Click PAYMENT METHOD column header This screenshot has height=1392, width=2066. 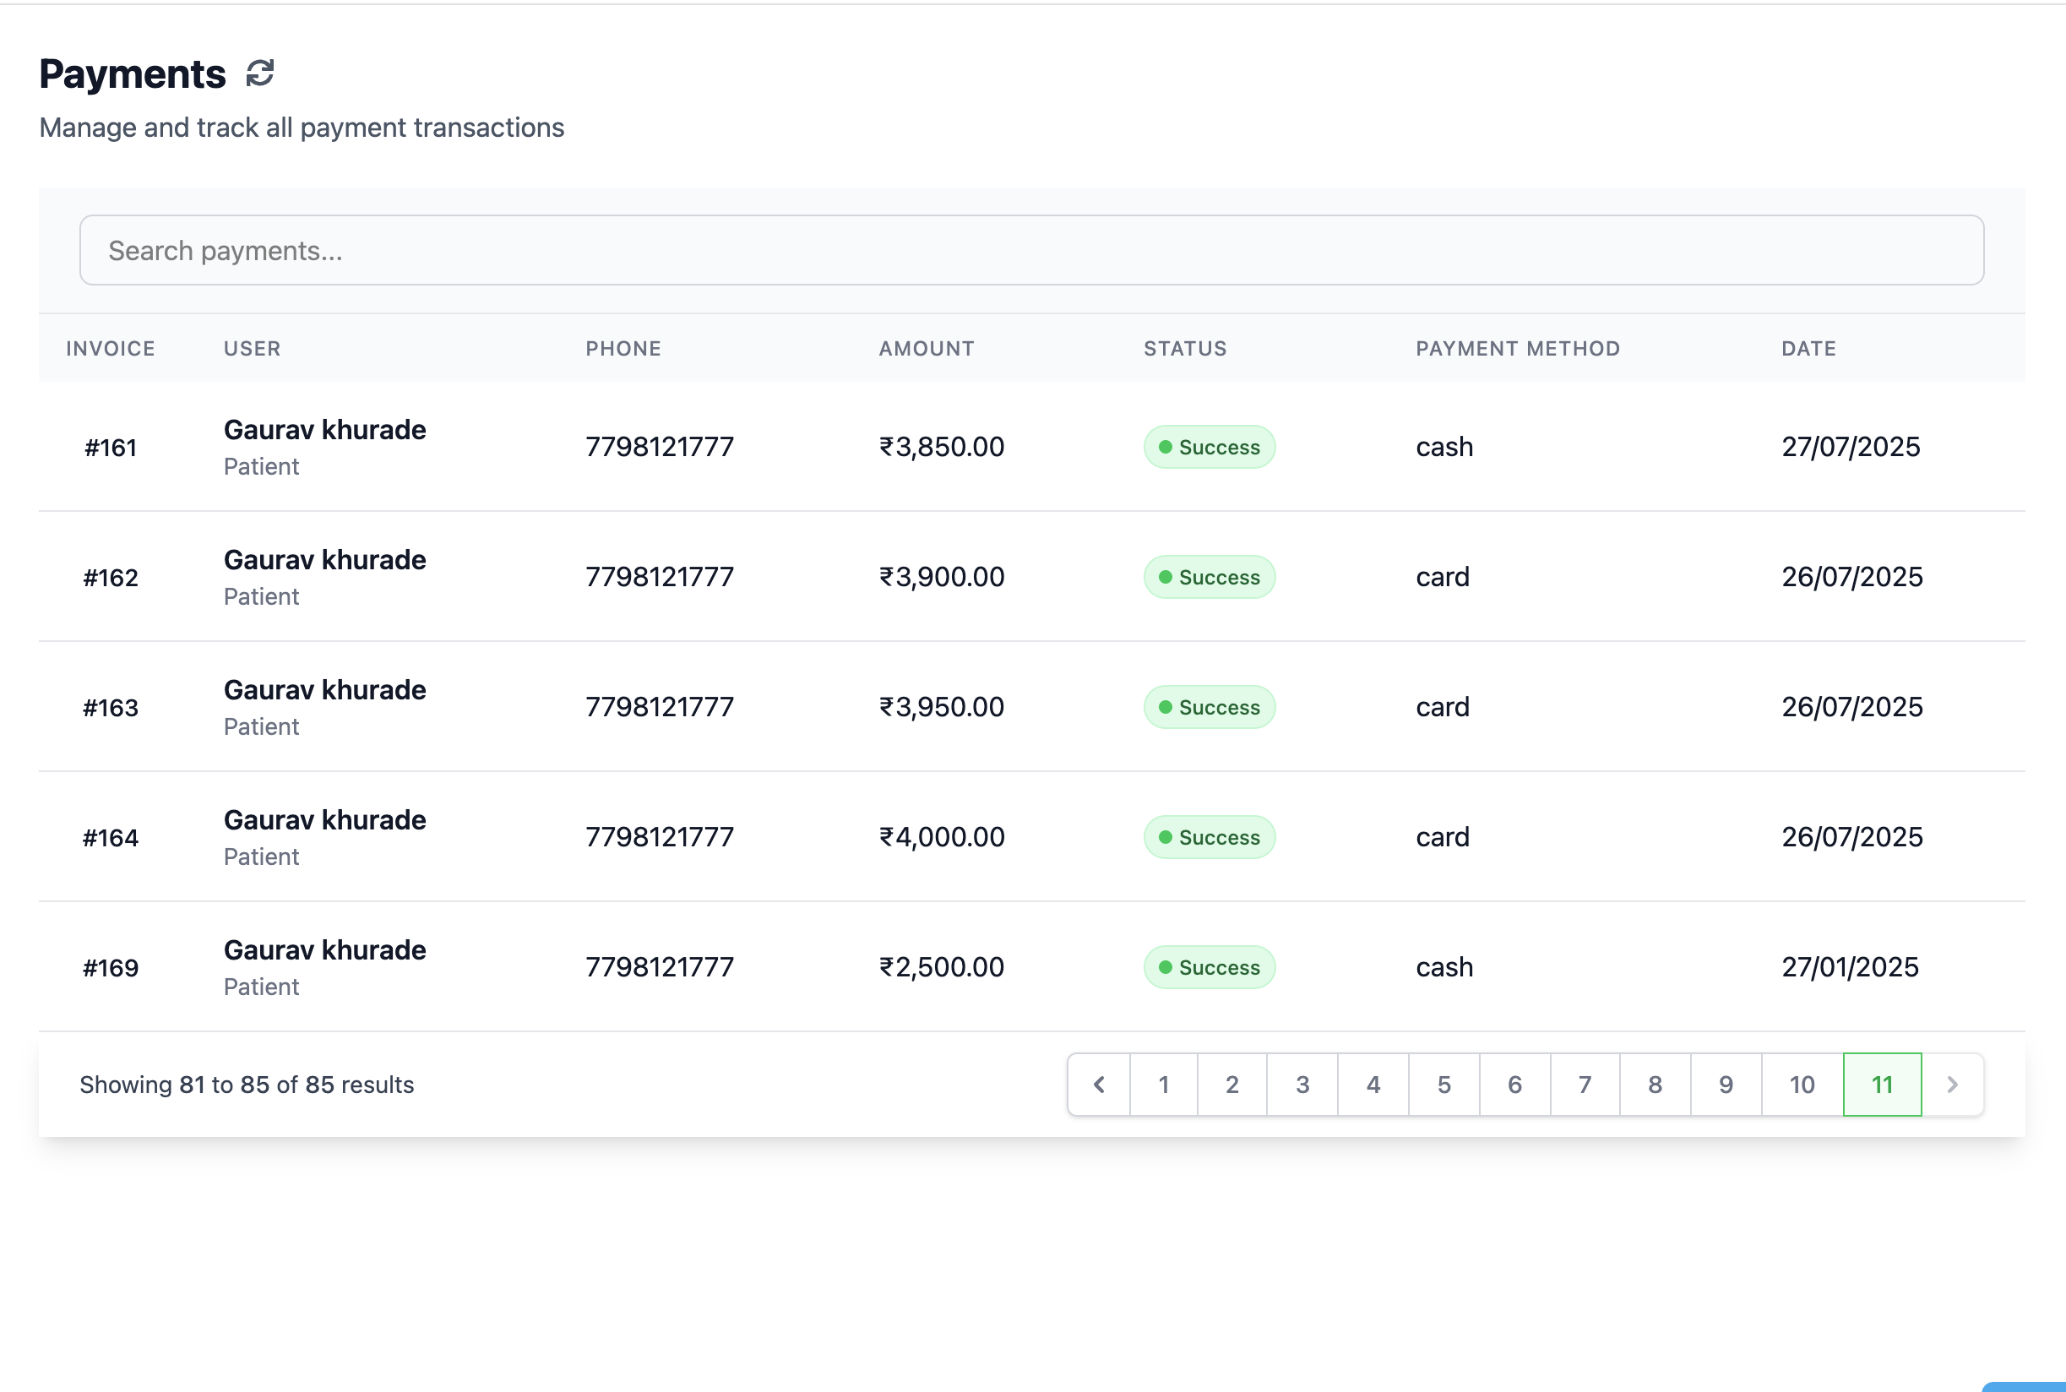(1517, 348)
